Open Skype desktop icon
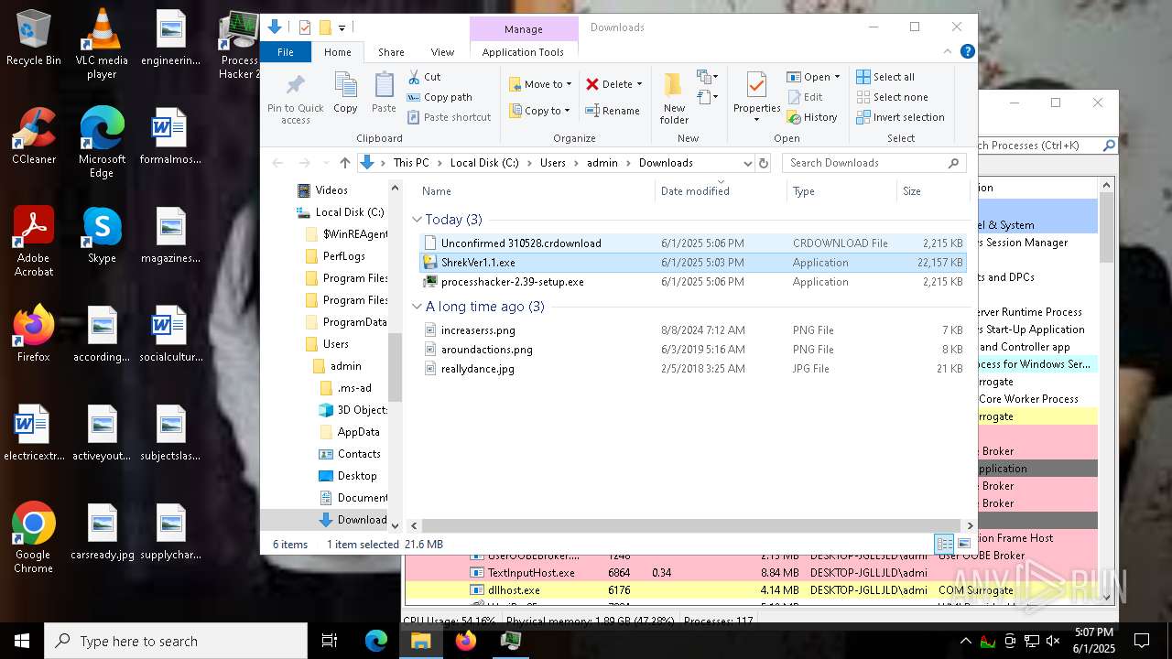The image size is (1172, 659). (x=102, y=235)
